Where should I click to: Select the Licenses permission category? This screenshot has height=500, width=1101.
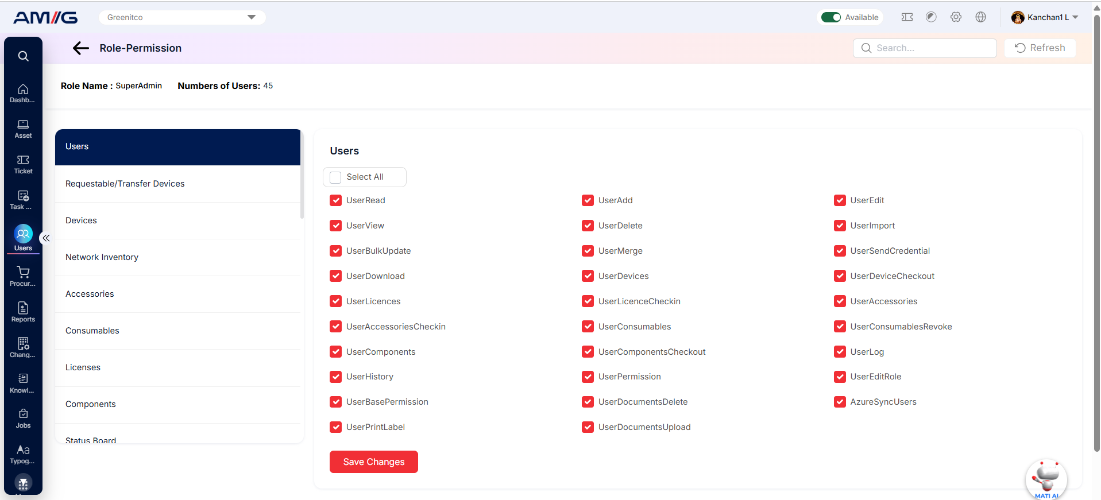pyautogui.click(x=177, y=367)
